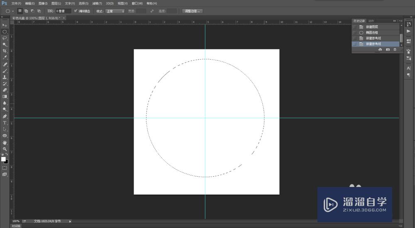This screenshot has height=228, width=415.
Task: Toggle history source box for 新建图层
Action: (354, 27)
